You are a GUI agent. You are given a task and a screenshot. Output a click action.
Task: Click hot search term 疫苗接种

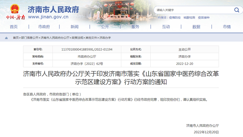click(204, 18)
